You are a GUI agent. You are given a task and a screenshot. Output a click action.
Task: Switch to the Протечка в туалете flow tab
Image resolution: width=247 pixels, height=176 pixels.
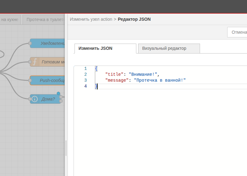click(45, 19)
